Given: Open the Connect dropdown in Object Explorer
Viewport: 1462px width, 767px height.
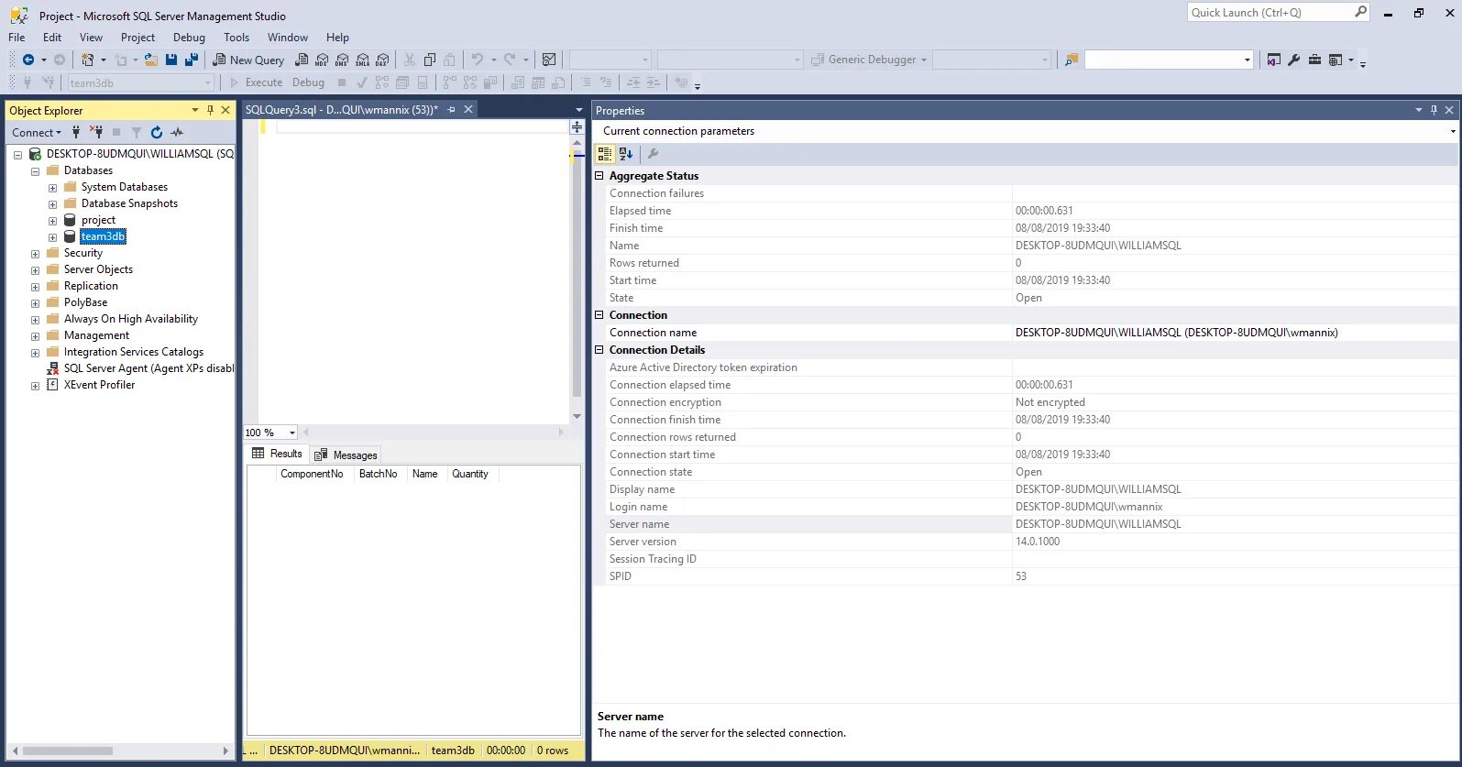Looking at the screenshot, I should click(x=37, y=132).
